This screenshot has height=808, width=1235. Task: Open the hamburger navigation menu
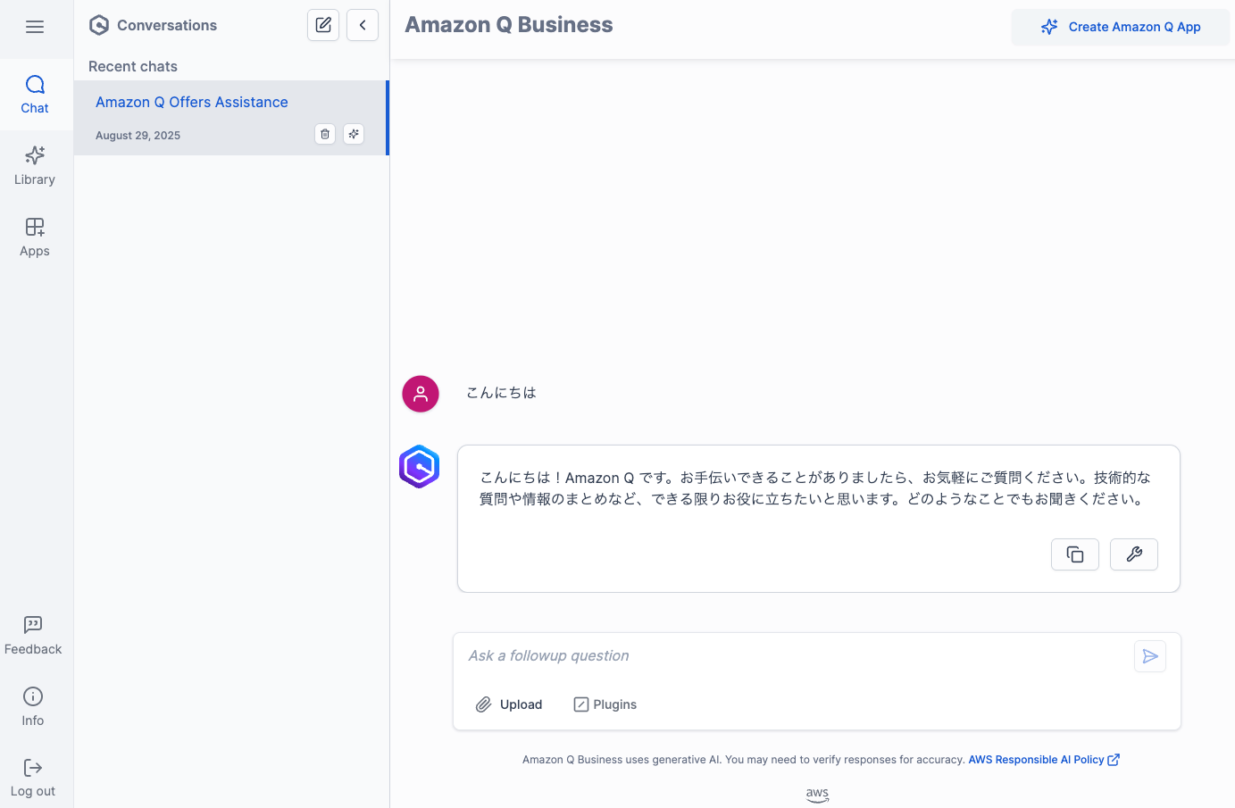pyautogui.click(x=35, y=27)
